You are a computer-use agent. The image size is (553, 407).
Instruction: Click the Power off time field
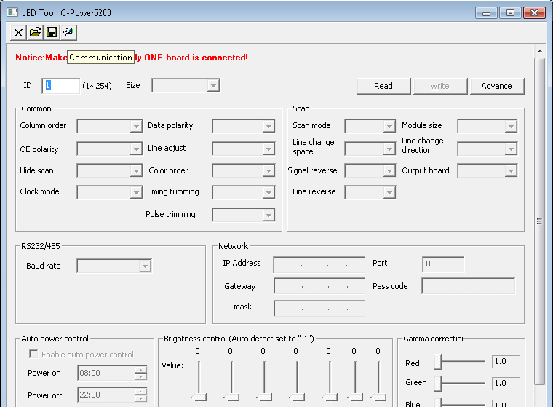coord(106,395)
